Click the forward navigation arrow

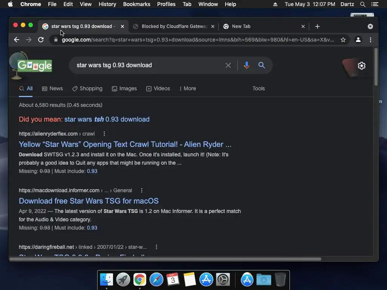[29, 40]
